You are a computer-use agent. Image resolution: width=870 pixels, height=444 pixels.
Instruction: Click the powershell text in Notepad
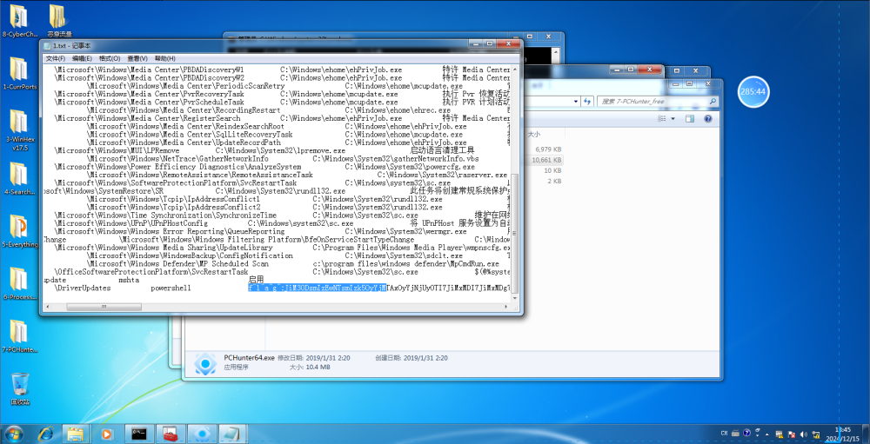[x=171, y=288]
